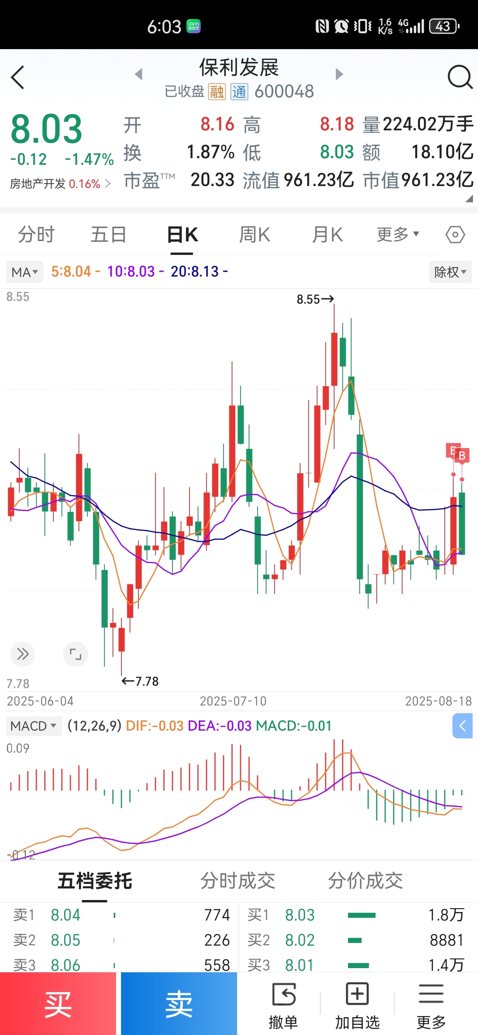Select the 月K tab
The height and width of the screenshot is (1035, 478).
click(328, 235)
